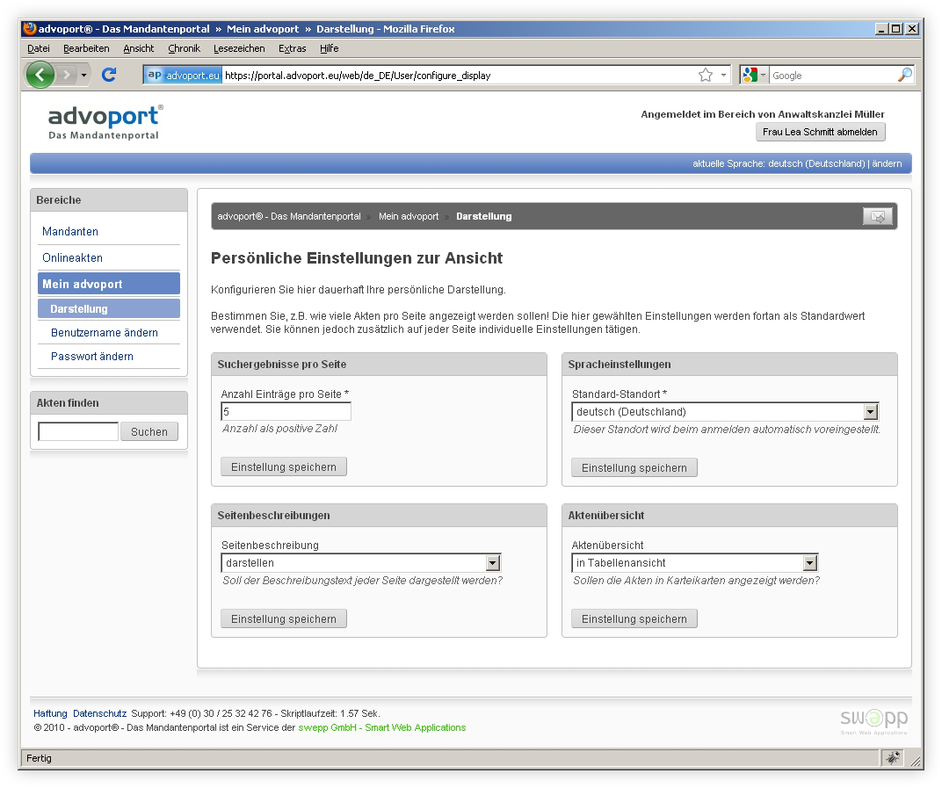This screenshot has height=788, width=942.
Task: Click breadcrumb Mein advoport
Action: (x=409, y=216)
